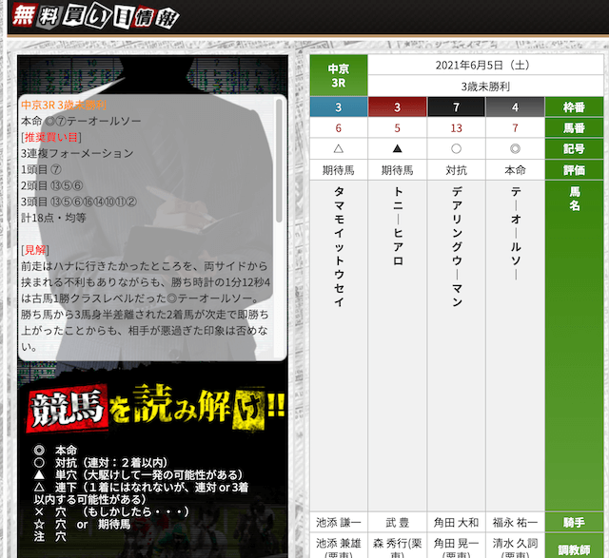Click horse name デアリングウーマン

457,246
